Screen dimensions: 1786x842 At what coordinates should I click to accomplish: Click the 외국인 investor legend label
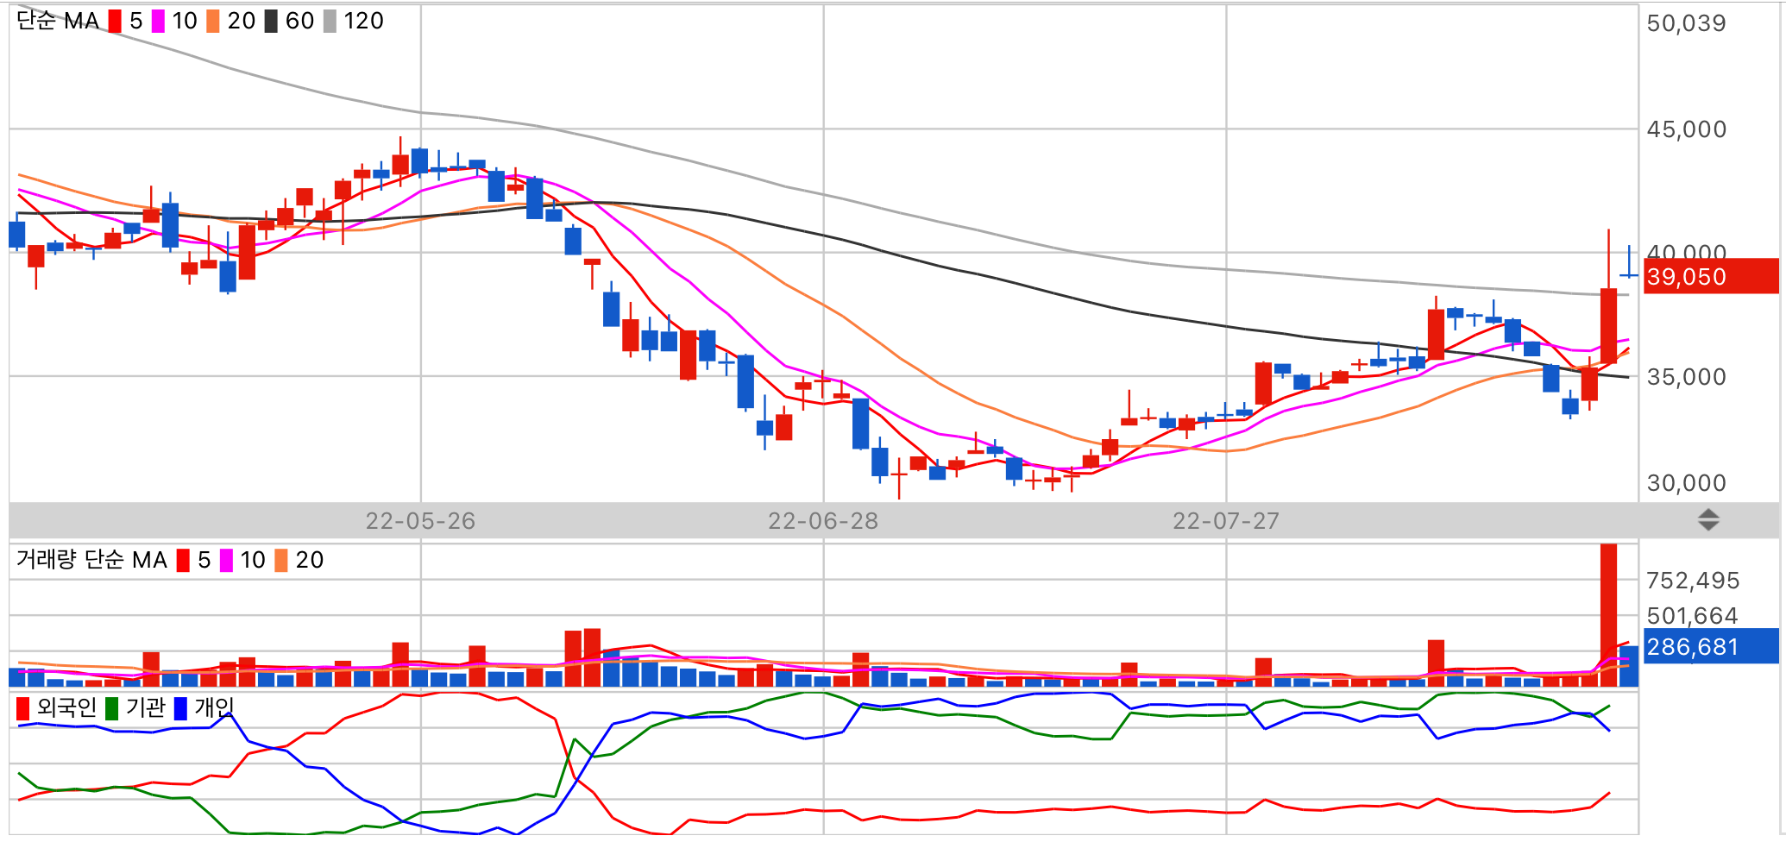coord(66,707)
